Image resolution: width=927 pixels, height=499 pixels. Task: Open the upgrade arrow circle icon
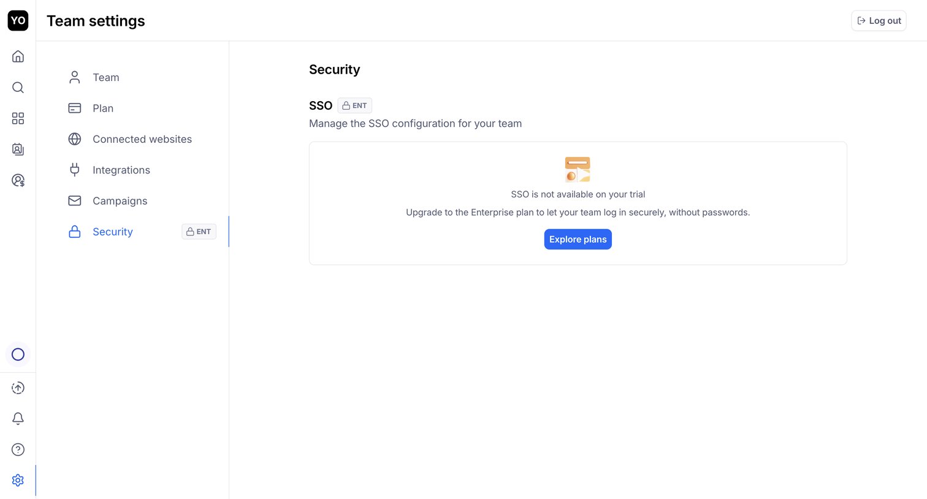click(18, 387)
